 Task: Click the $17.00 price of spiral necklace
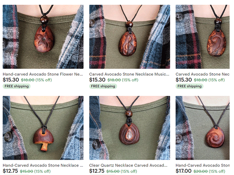coord(184,171)
